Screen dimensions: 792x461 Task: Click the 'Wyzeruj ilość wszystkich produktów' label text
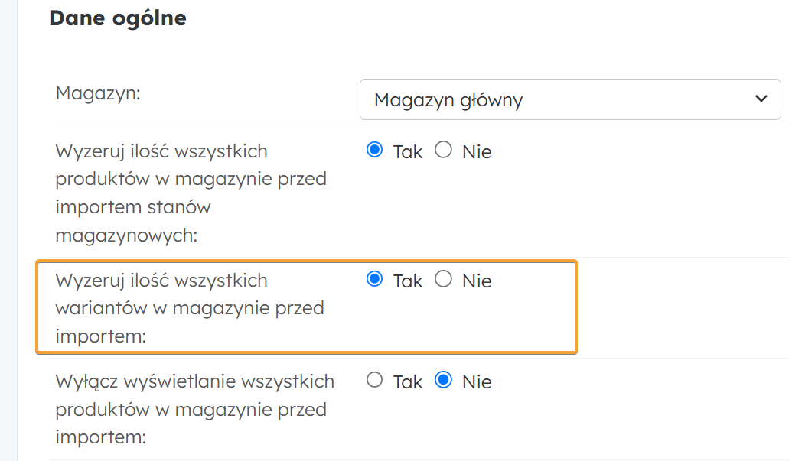(x=191, y=179)
